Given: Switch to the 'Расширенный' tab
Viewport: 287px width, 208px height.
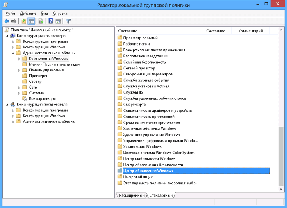Looking at the screenshot, I should tap(131, 196).
